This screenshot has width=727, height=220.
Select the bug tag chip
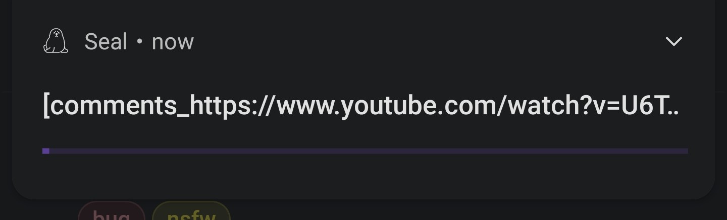click(x=112, y=211)
